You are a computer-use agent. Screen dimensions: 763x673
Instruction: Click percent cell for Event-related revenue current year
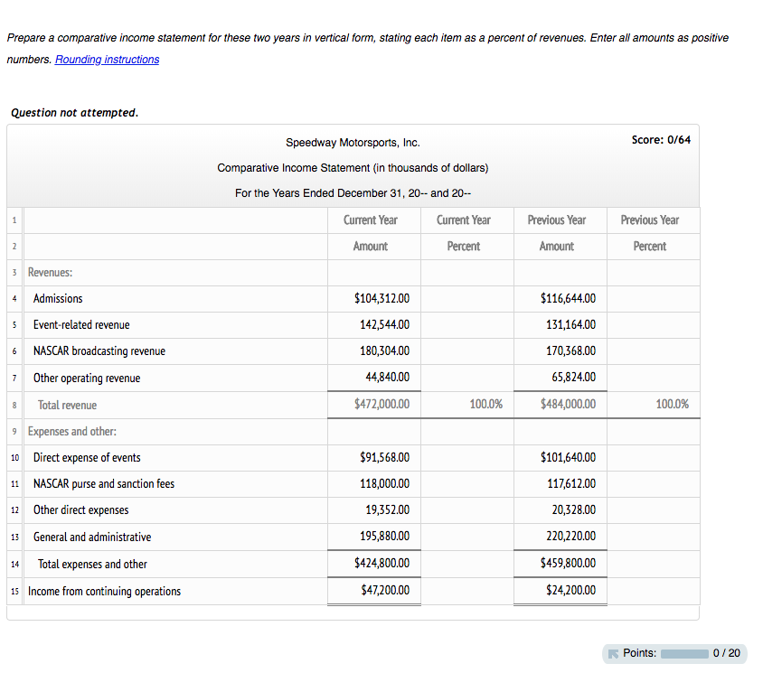pyautogui.click(x=466, y=324)
